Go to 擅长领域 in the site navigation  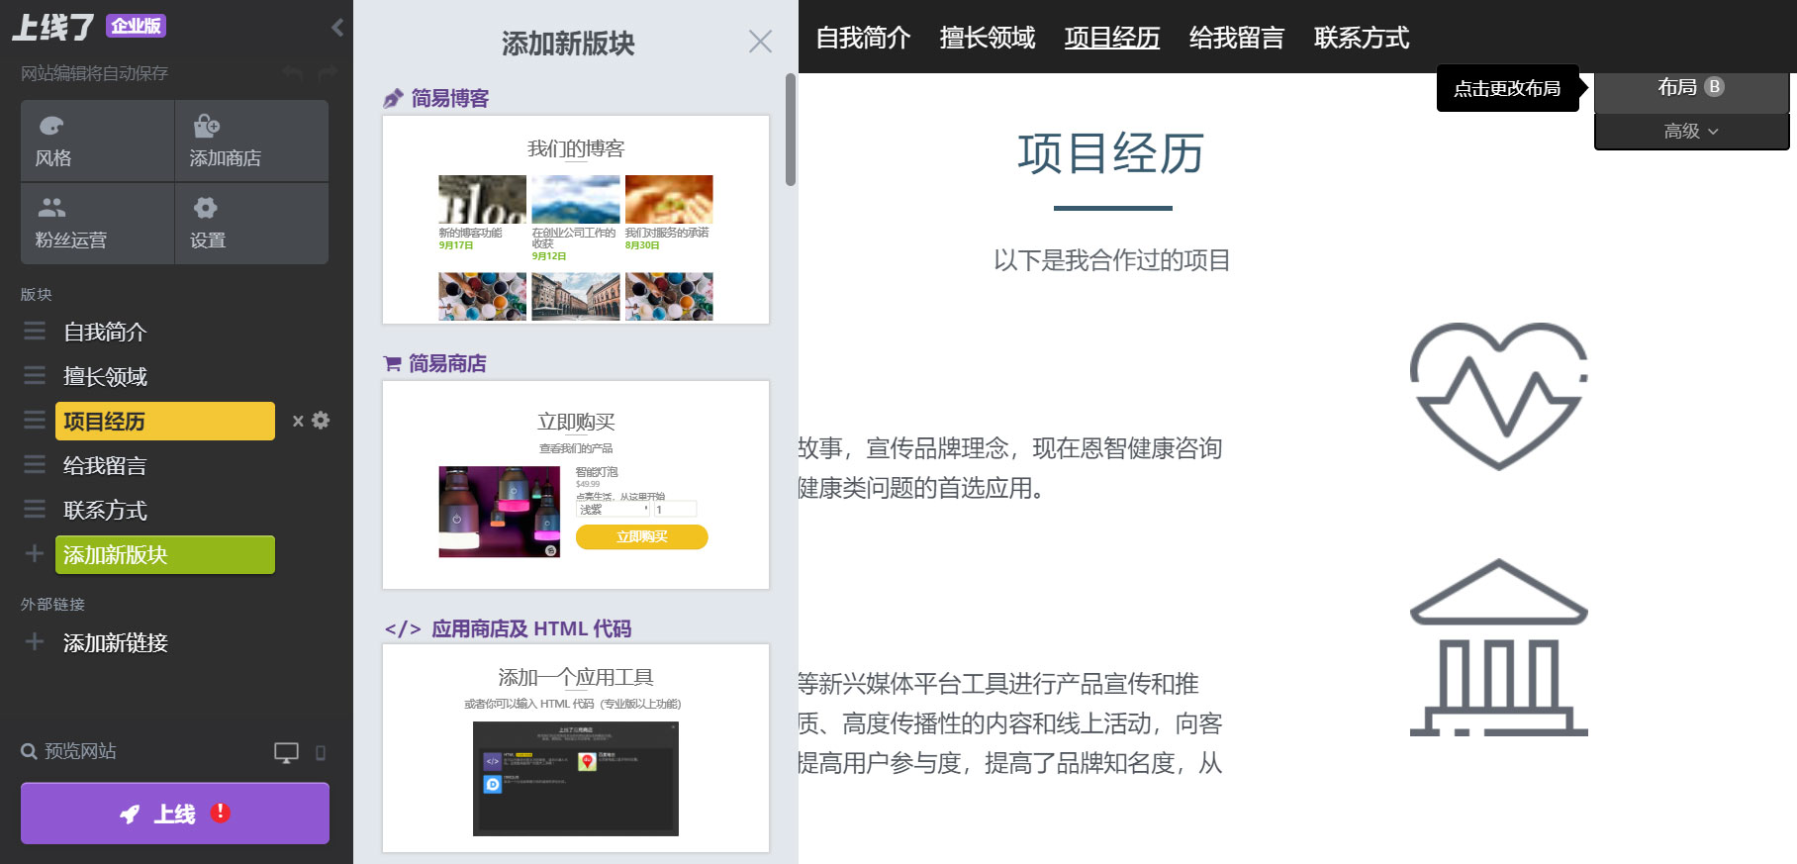(988, 38)
